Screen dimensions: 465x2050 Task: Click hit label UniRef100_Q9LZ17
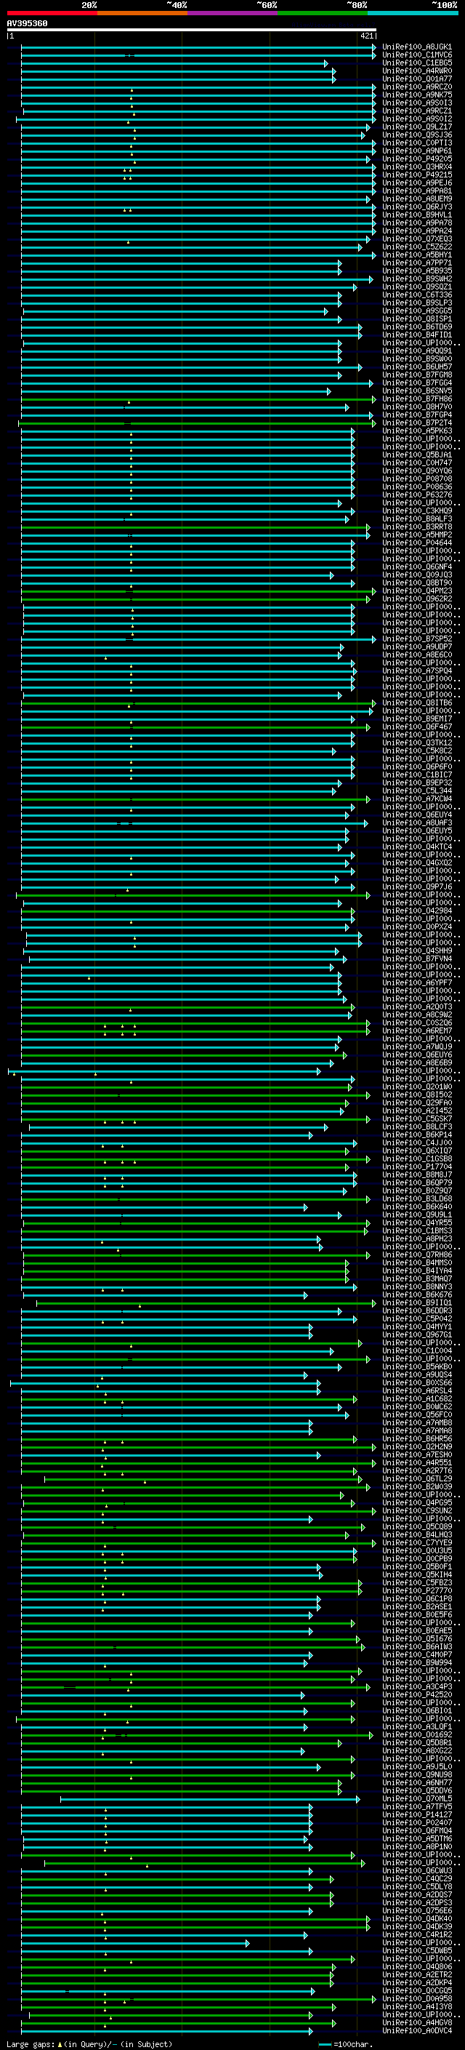point(417,127)
